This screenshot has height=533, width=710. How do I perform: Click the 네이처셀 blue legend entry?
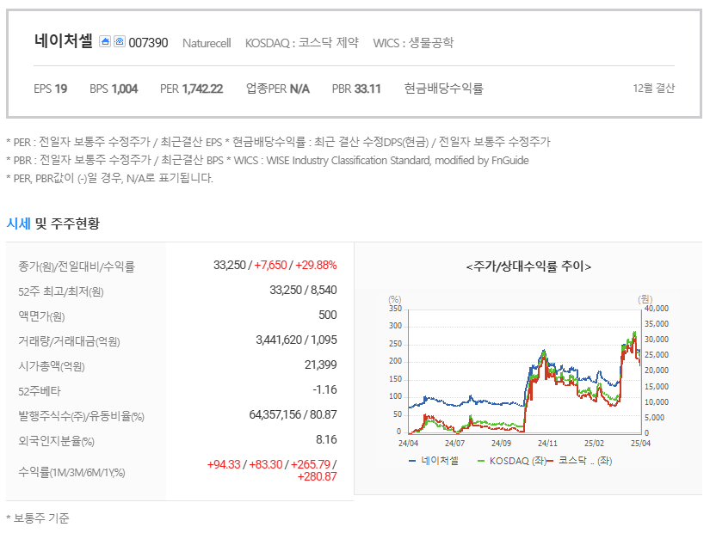[x=434, y=461]
